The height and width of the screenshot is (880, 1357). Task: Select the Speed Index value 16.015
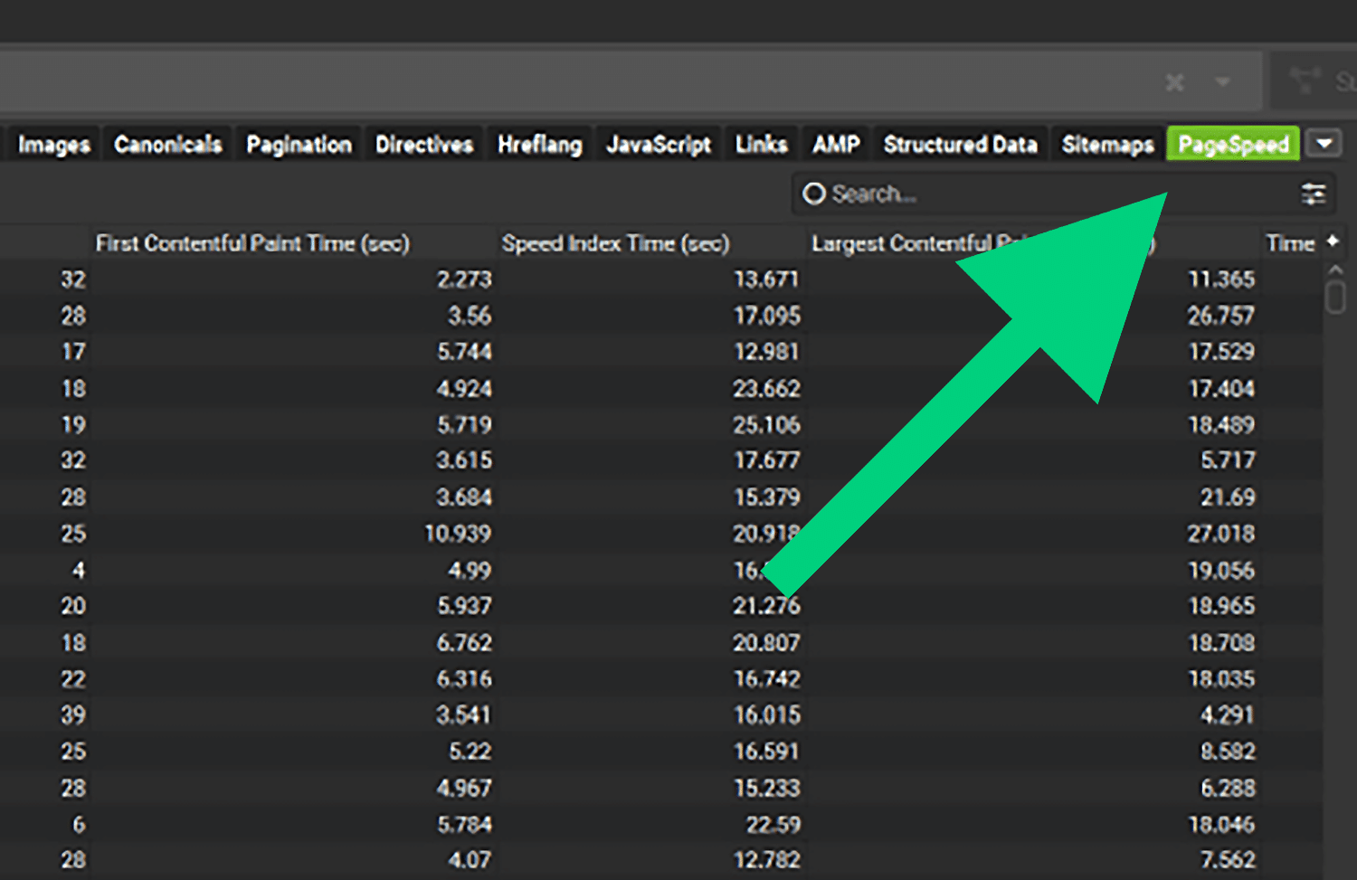[x=766, y=715]
